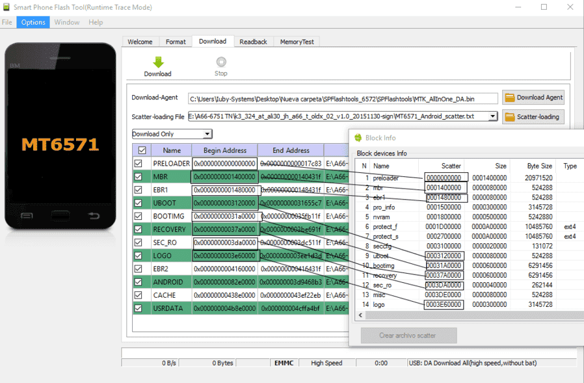Click the phone home button graphic
Viewport: 584px width, 383px height.
tap(60, 215)
